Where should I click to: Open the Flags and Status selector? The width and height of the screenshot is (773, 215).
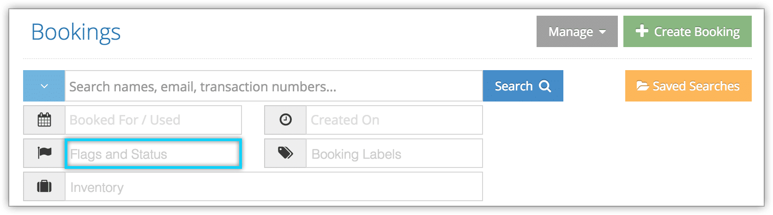click(x=153, y=154)
